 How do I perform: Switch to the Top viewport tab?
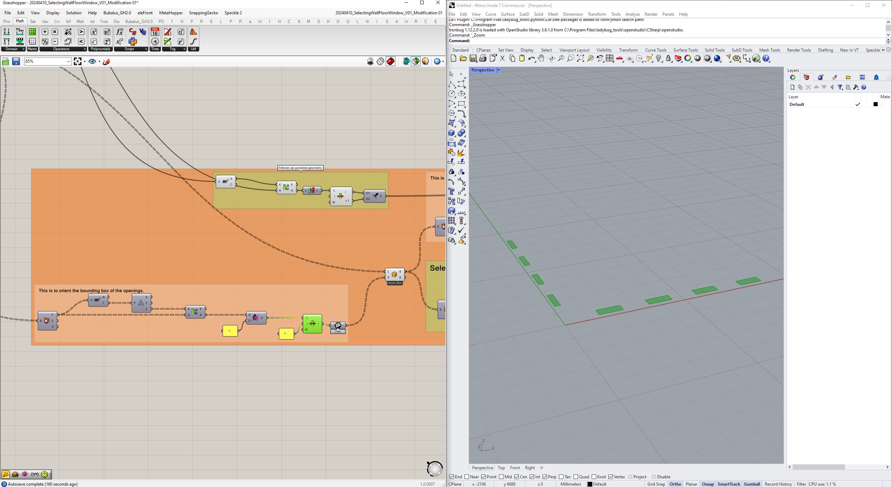click(501, 468)
